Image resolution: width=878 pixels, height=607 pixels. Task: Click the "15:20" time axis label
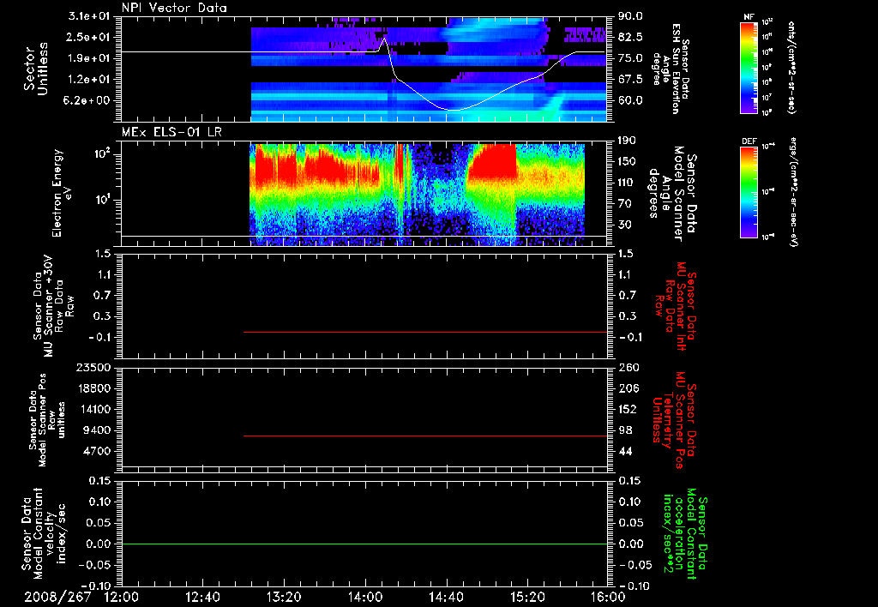(527, 597)
